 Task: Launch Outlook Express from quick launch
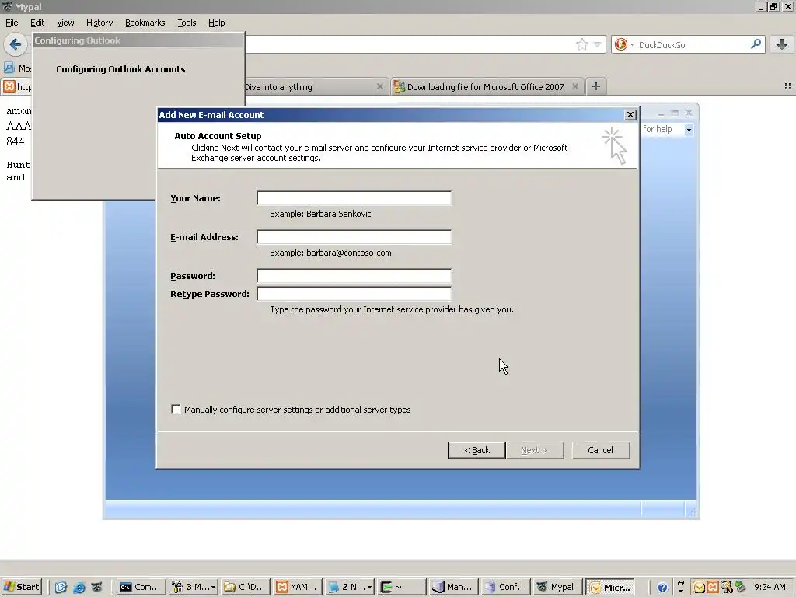[61, 588]
